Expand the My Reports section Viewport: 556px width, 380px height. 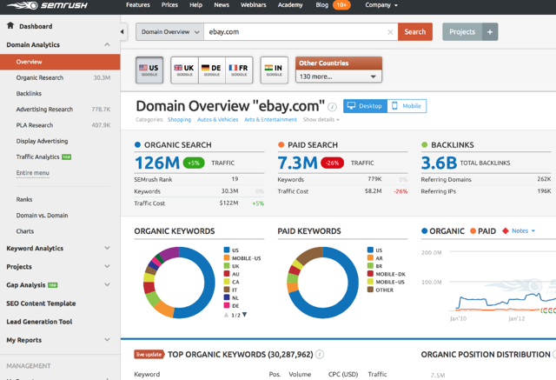click(107, 339)
